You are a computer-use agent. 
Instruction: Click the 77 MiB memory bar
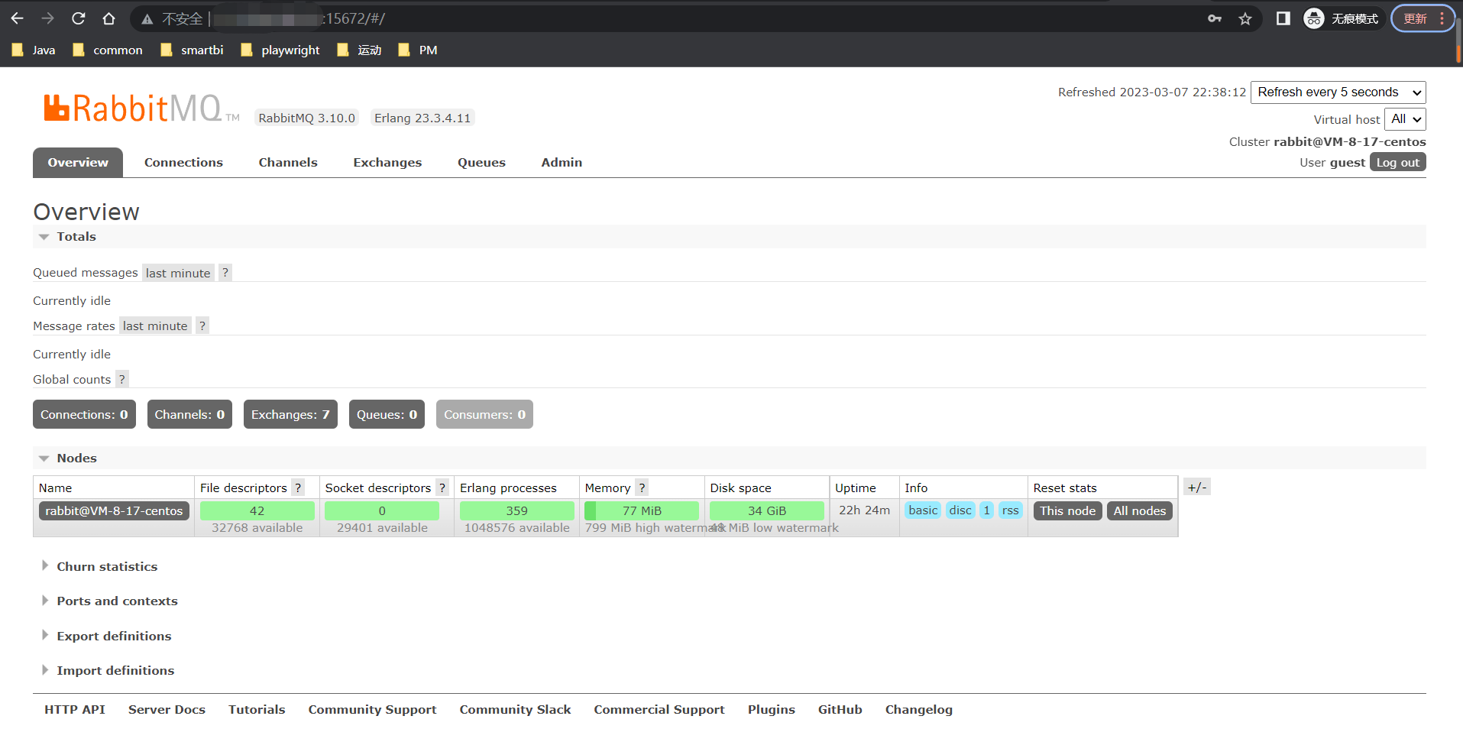tap(642, 510)
